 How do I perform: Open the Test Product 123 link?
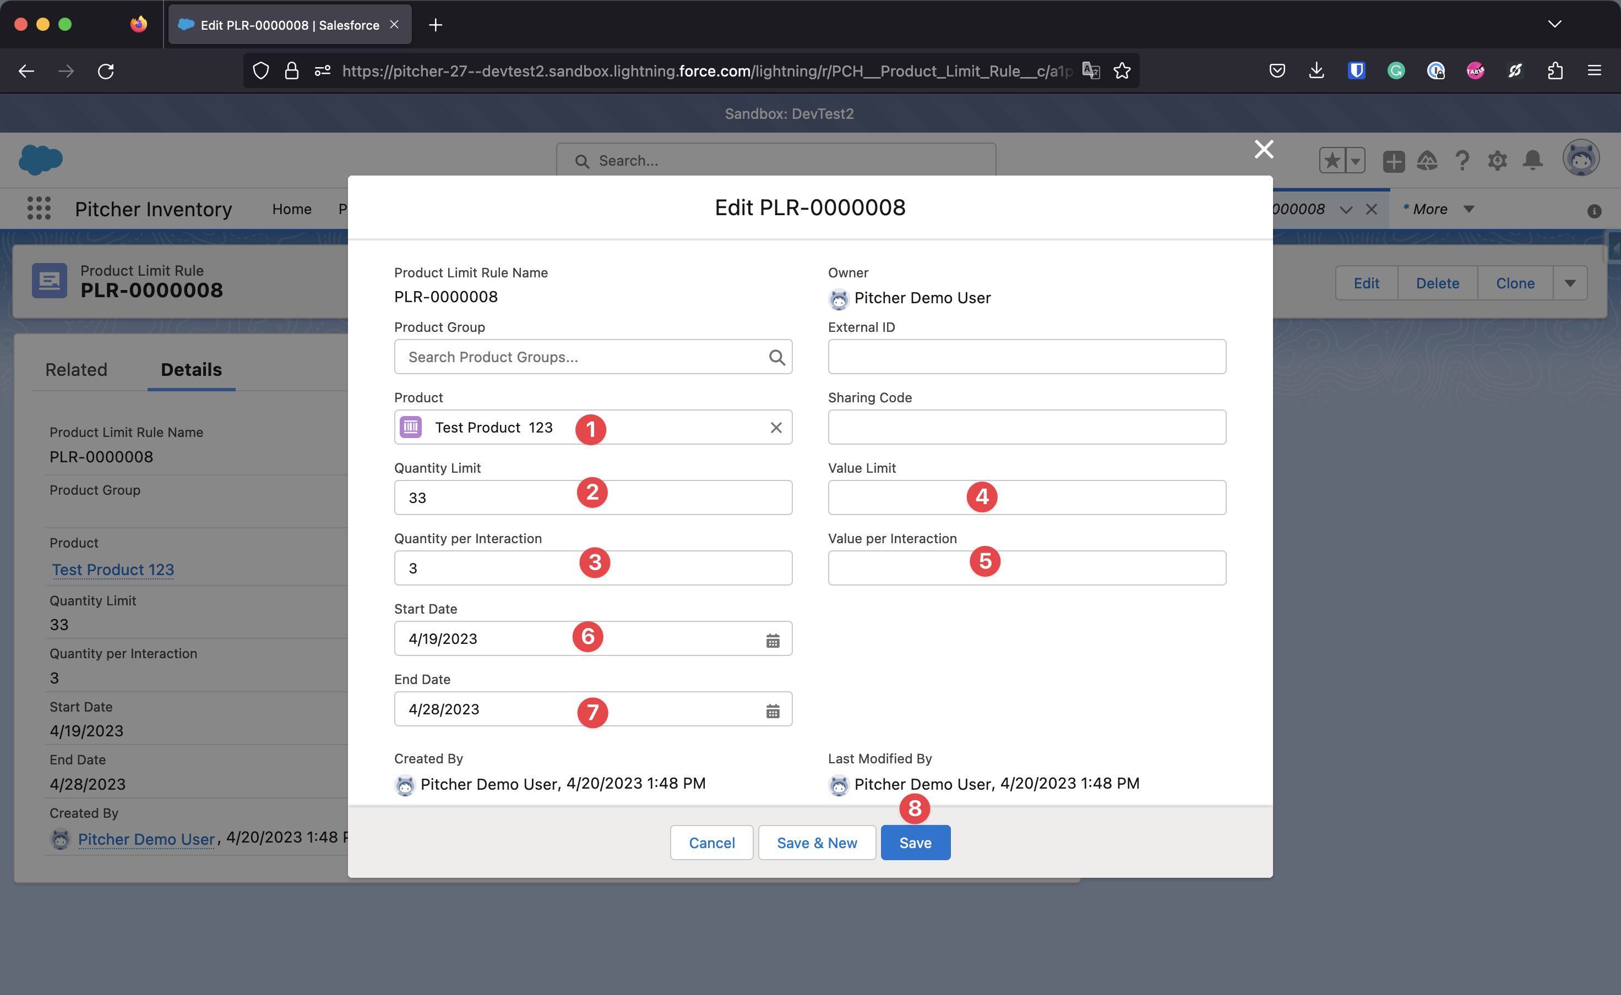coord(112,569)
